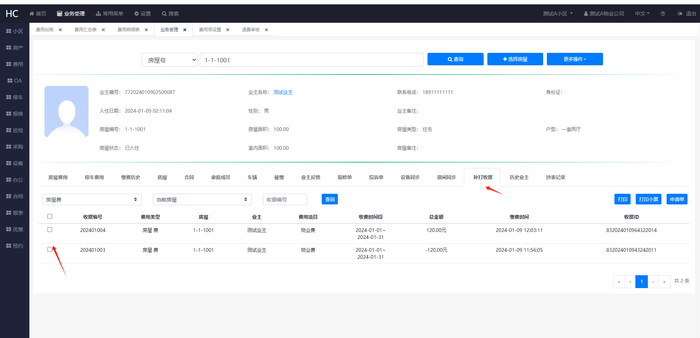Expand the 测试A小区 community dropdown

pos(558,14)
